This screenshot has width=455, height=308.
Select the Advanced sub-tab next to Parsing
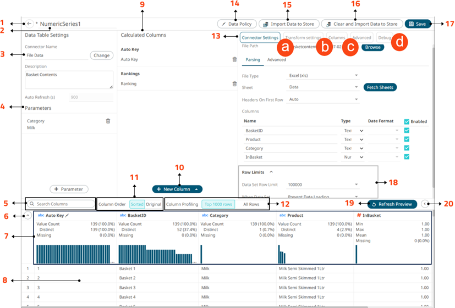click(277, 60)
